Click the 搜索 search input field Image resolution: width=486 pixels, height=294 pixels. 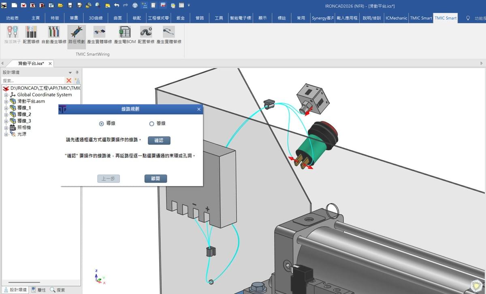(x=33, y=81)
